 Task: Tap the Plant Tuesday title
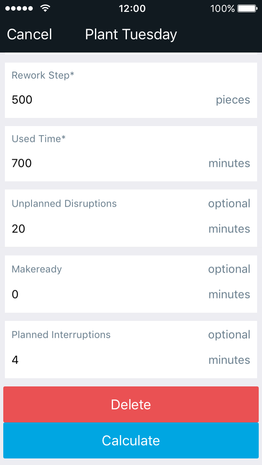[x=131, y=34]
